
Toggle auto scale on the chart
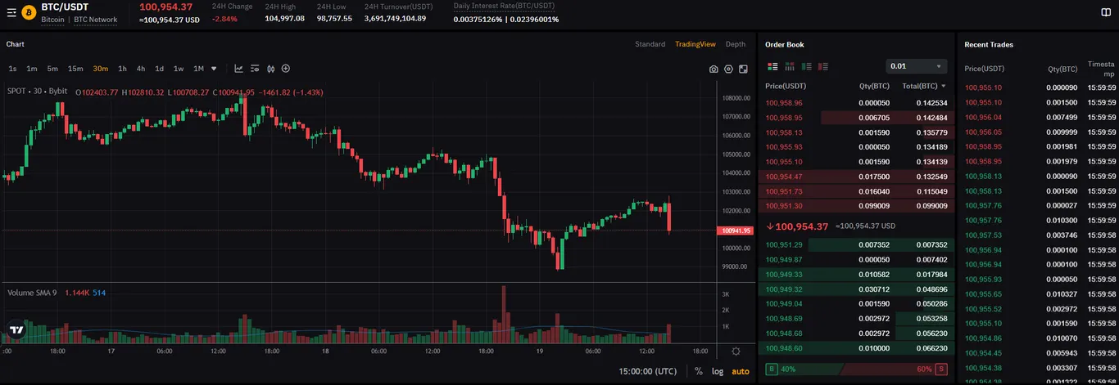point(741,371)
